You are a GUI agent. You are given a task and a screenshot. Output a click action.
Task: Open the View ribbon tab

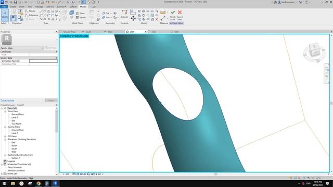click(x=30, y=7)
